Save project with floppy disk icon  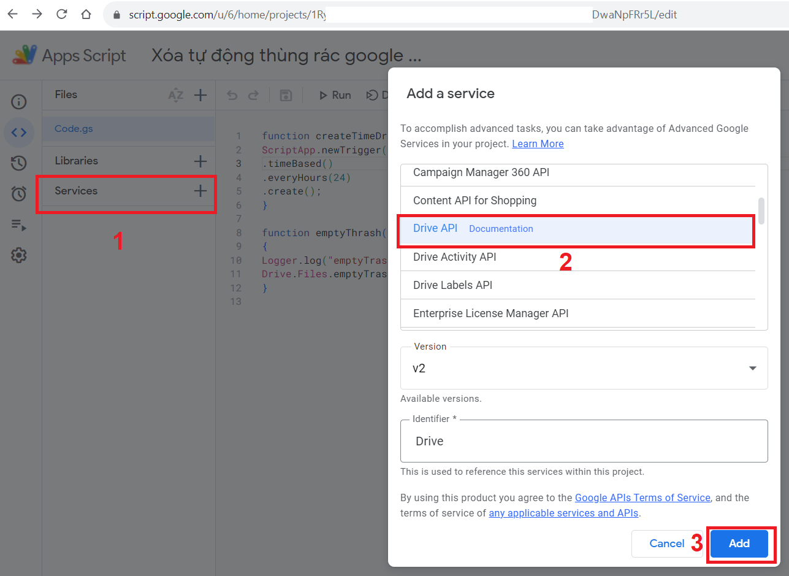point(286,95)
